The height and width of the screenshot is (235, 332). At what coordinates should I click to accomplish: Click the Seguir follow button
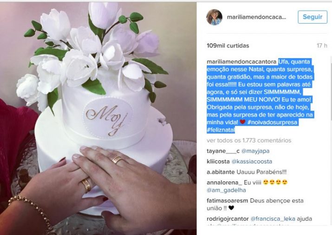tap(312, 17)
